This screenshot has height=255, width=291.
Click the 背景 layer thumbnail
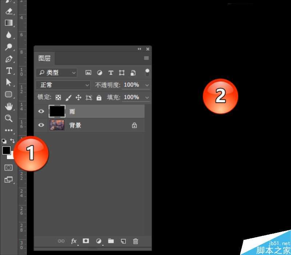pos(57,125)
